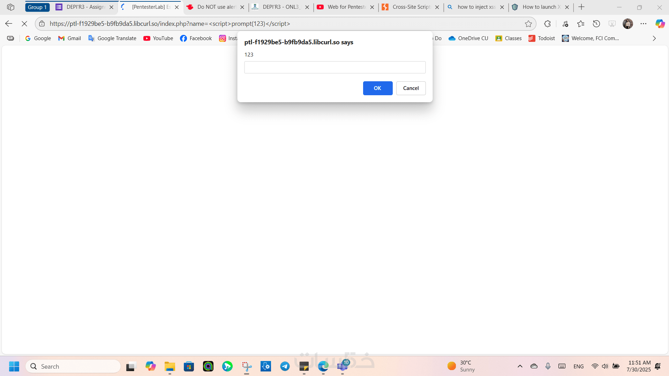
Task: Open the Windows Start menu
Action: coord(14,366)
